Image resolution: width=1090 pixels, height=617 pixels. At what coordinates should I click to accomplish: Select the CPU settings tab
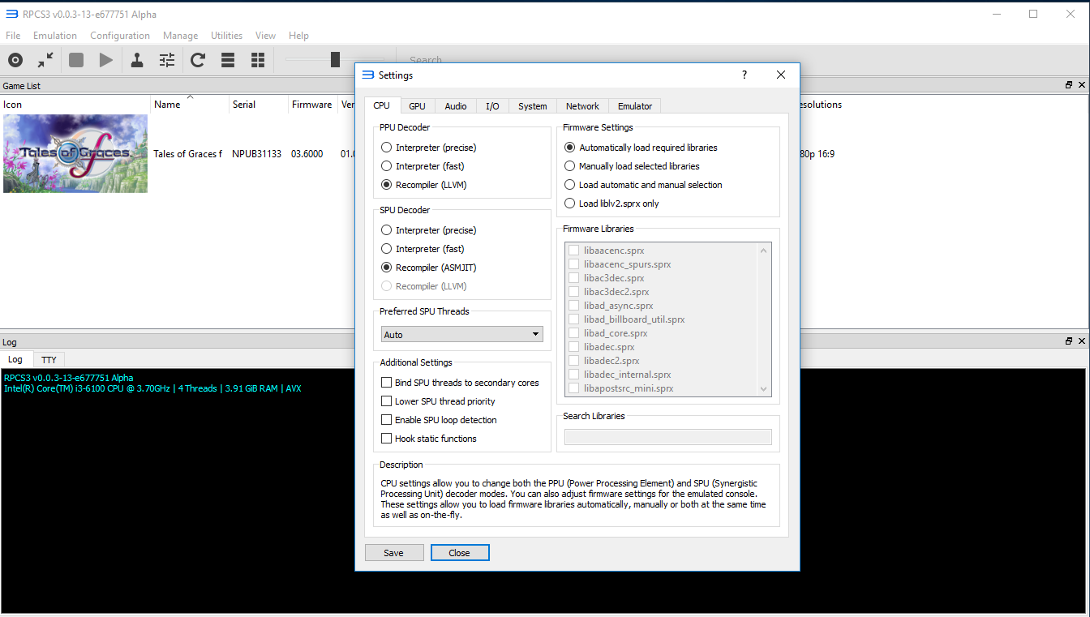(x=381, y=105)
